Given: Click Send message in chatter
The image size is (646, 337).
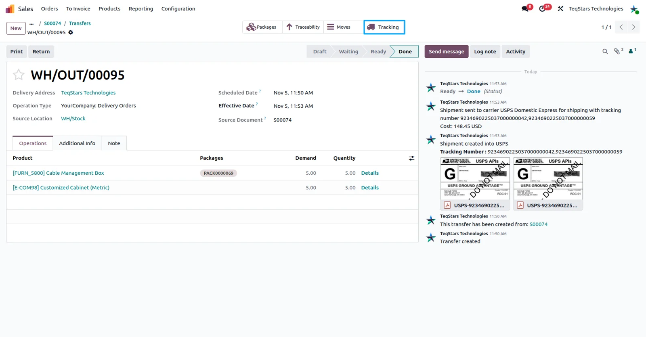Looking at the screenshot, I should [447, 52].
